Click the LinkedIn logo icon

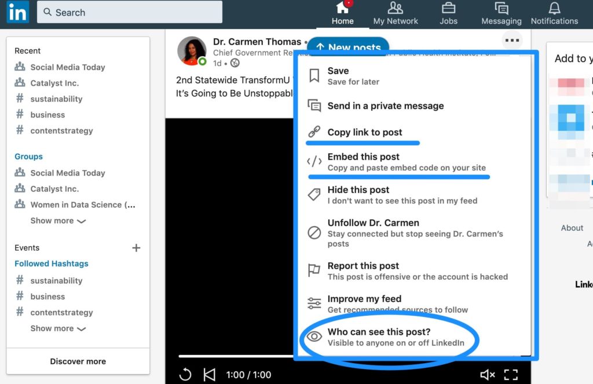tap(17, 12)
